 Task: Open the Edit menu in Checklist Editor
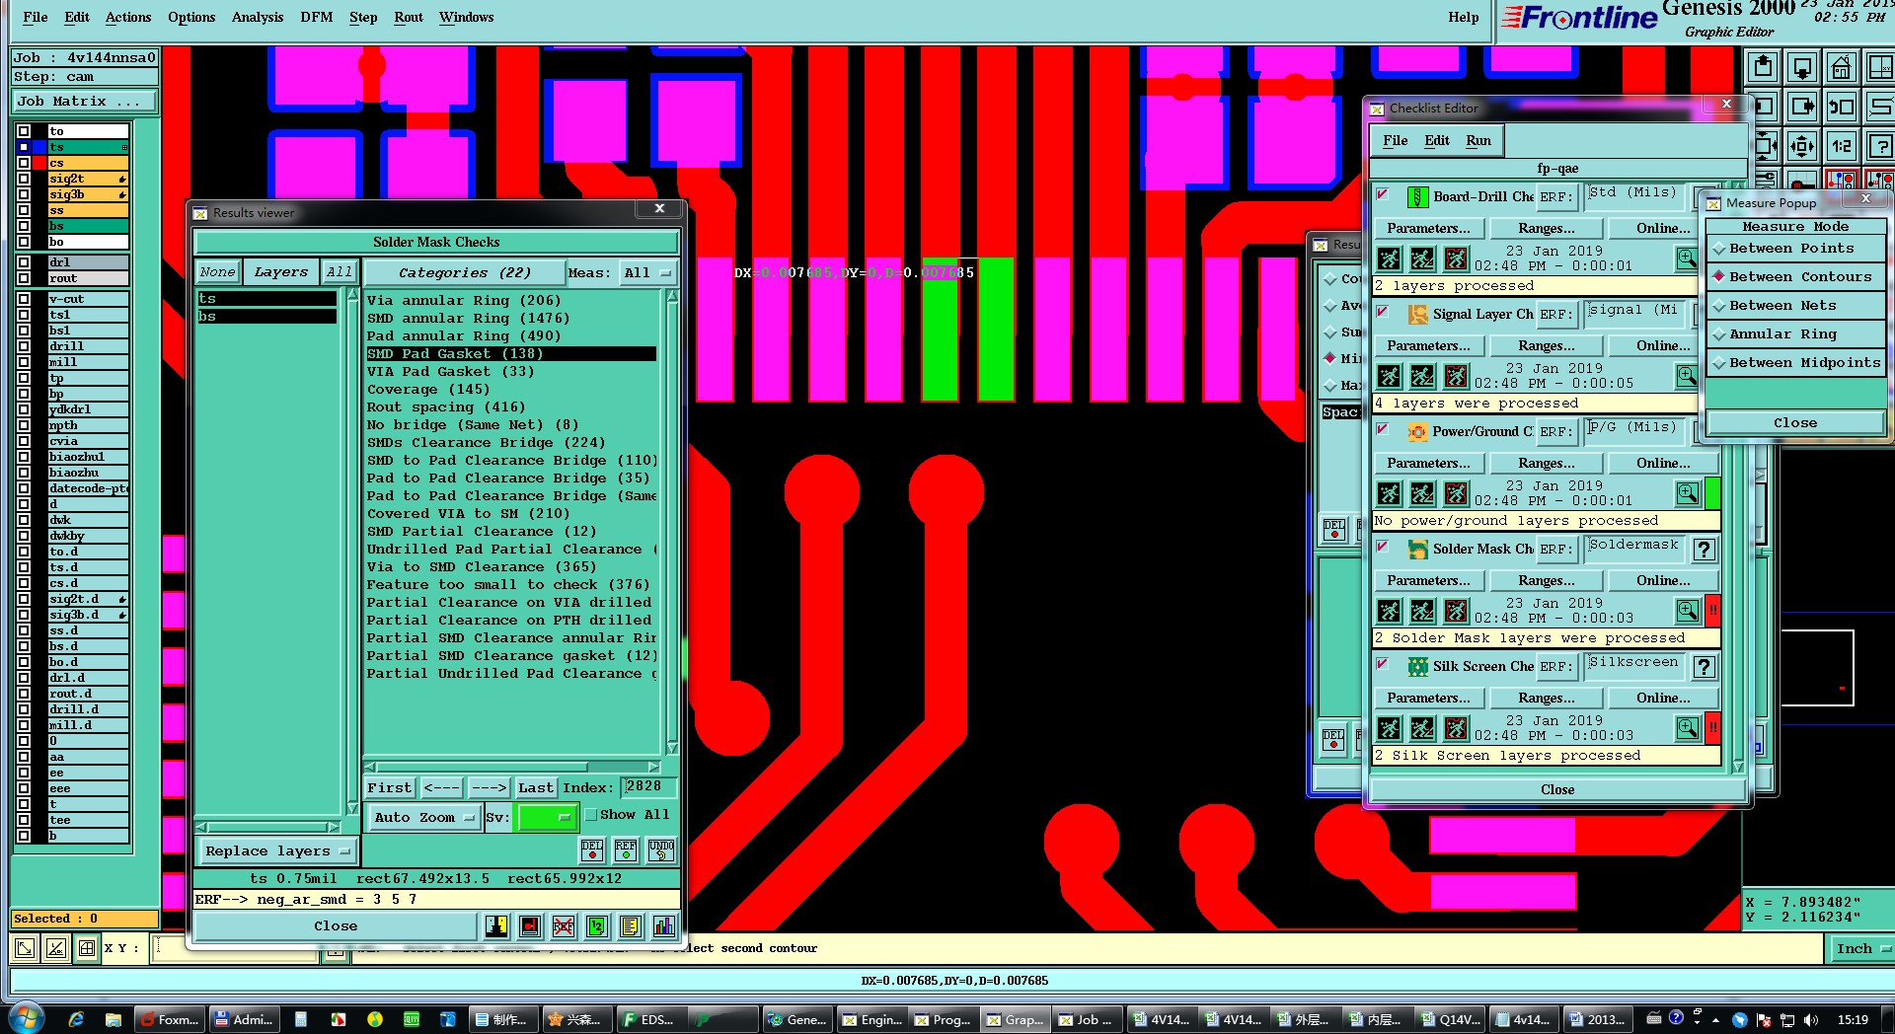tap(1436, 141)
